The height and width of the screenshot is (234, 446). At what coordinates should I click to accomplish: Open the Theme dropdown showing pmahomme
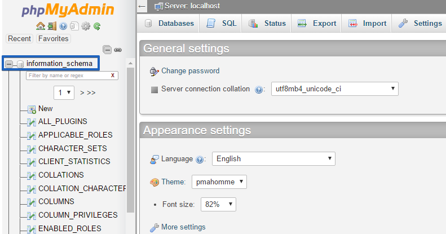219,182
